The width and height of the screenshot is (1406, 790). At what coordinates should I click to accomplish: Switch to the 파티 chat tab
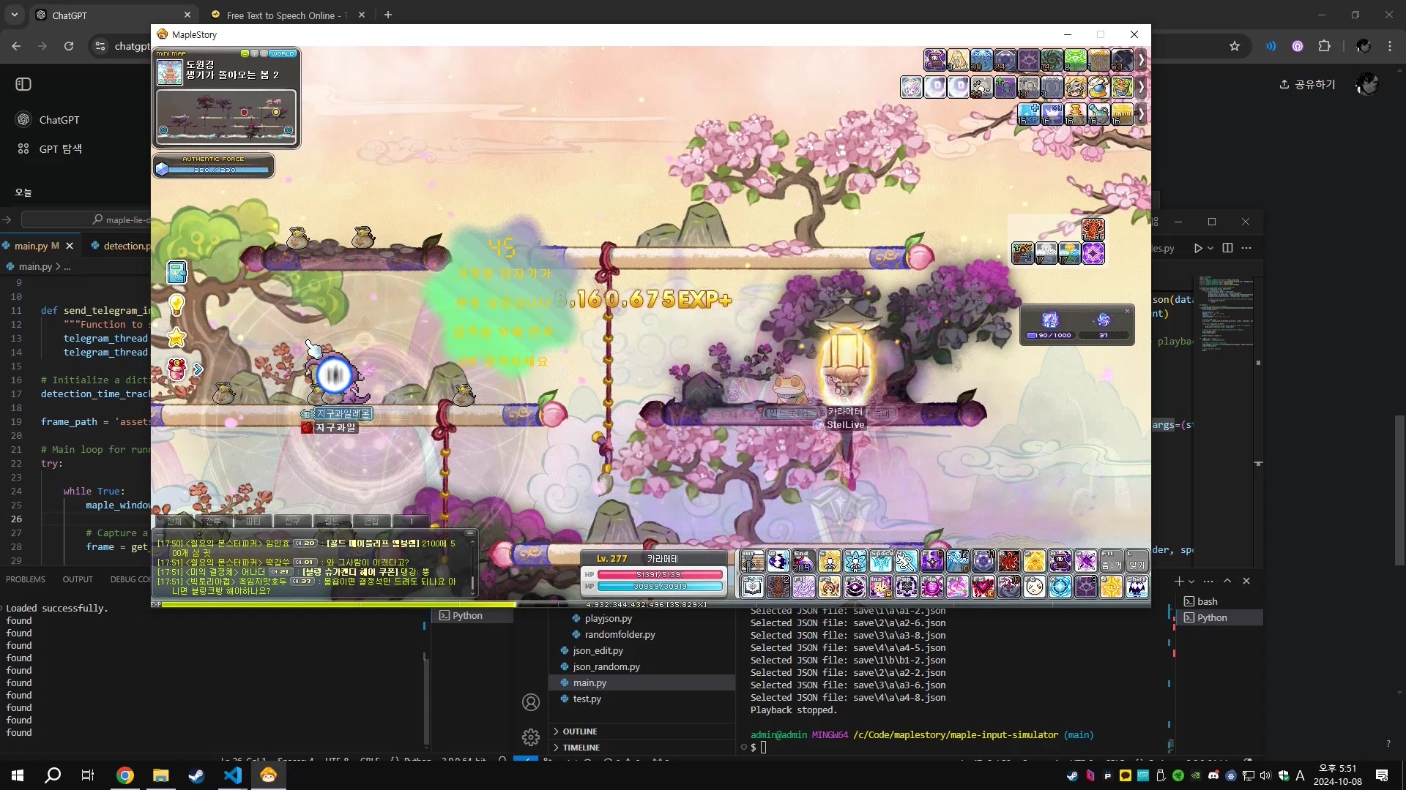click(x=253, y=522)
